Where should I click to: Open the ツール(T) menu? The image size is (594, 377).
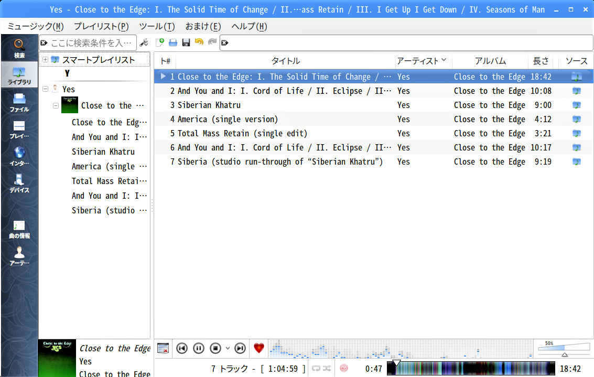pyautogui.click(x=157, y=27)
